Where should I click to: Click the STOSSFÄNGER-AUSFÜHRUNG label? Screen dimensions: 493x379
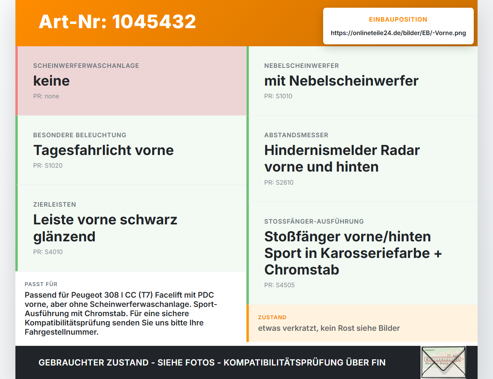(x=314, y=222)
